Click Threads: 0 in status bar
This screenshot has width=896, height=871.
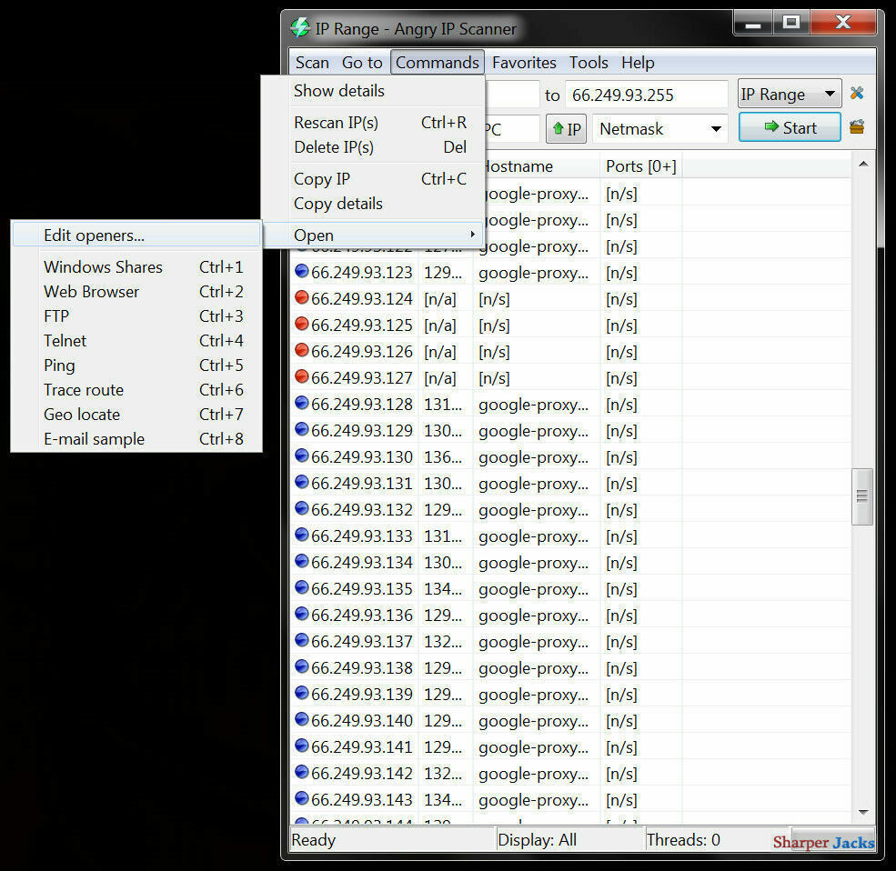click(x=683, y=839)
